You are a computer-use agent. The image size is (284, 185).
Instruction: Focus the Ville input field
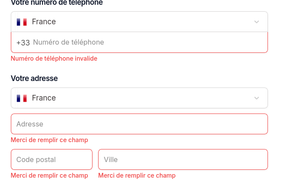point(182,159)
